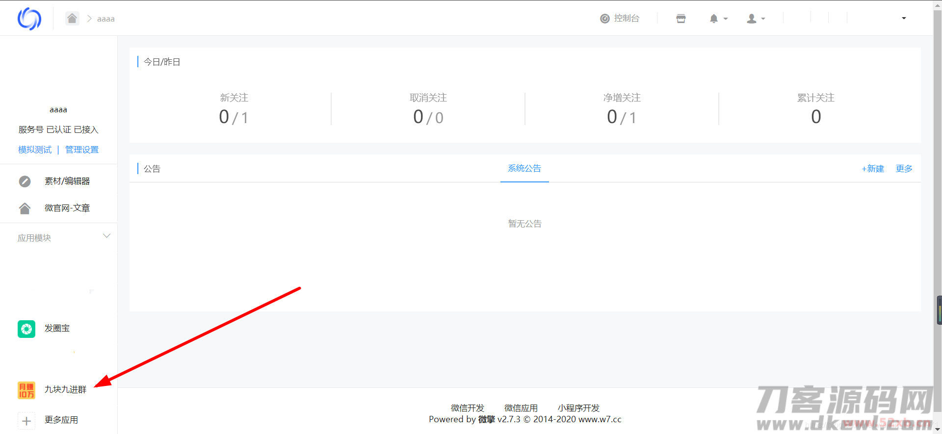Click the pencil icon for 素材/编辑器
The height and width of the screenshot is (434, 942).
point(25,181)
